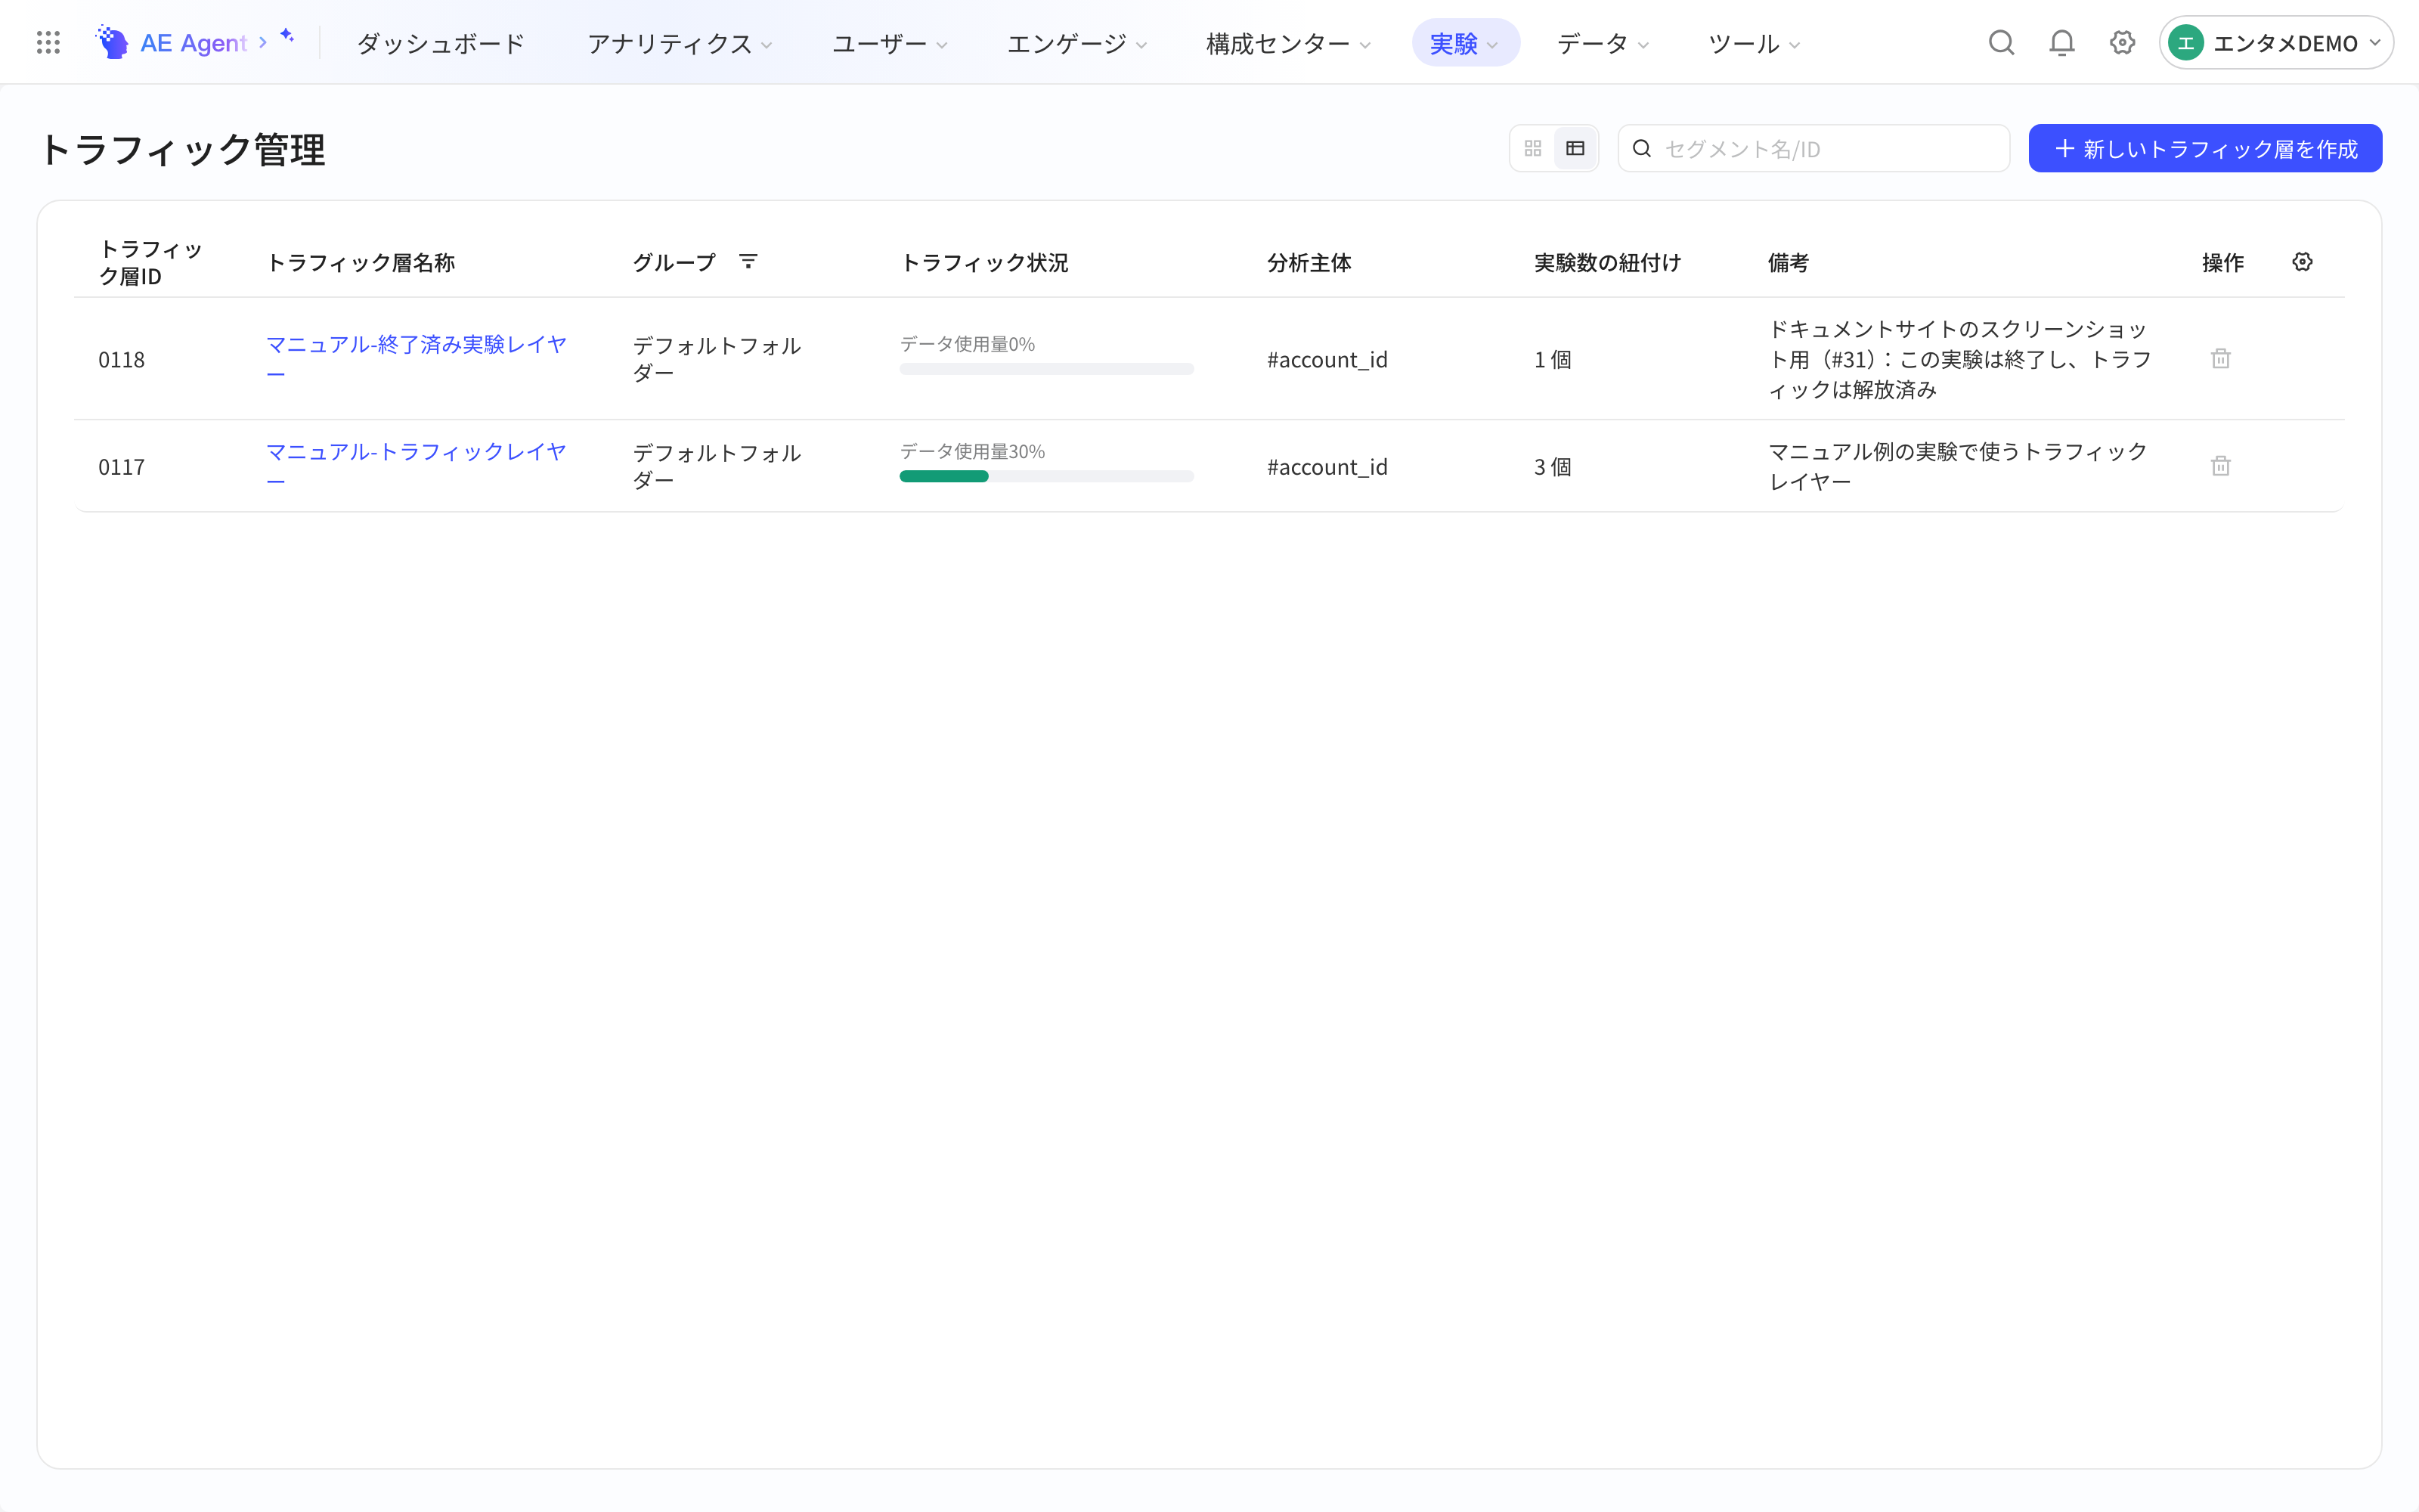
Task: Click the 実験数の紐付け column header
Action: pos(1607,263)
